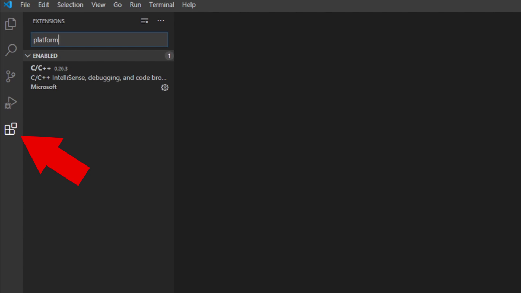Open the Help menu
The width and height of the screenshot is (521, 293).
pos(189,5)
